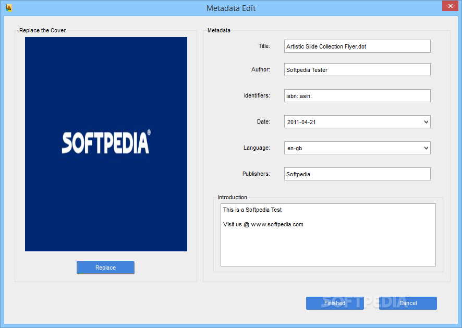Click the 'Publishers:' label

(256, 174)
